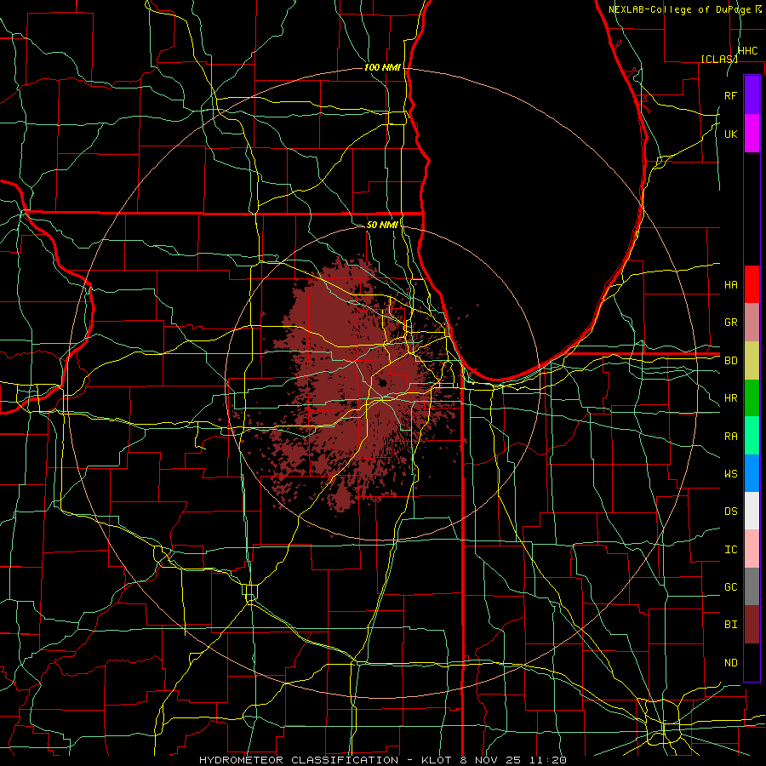Select the GR dusty pink legend swatch
The image size is (766, 766).
(752, 323)
